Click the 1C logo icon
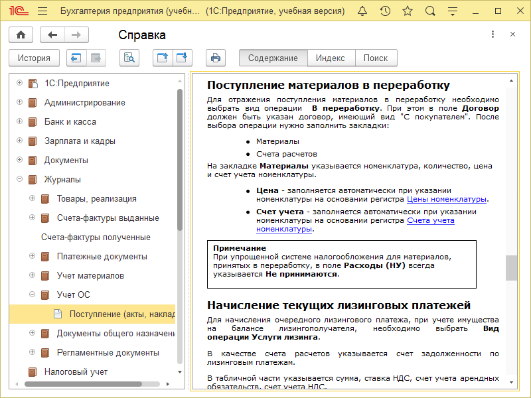Screen dimensions: 531x398 19,11
